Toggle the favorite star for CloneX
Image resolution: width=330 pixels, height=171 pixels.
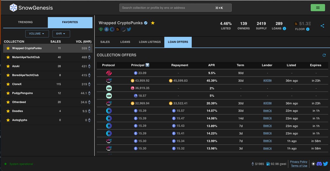tap(8, 84)
